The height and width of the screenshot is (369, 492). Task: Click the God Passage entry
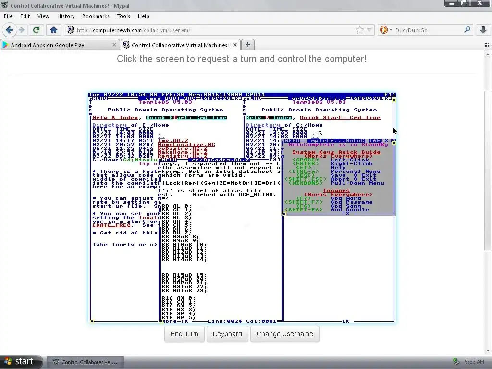(351, 202)
